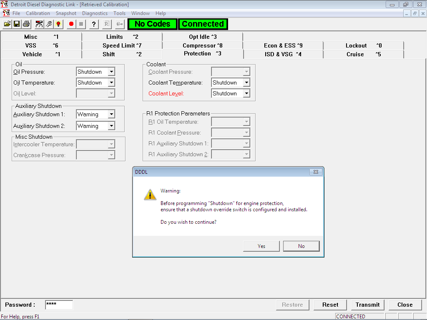Click Yes in the warning dialog
Viewport: 427px width, 320px height.
click(261, 246)
